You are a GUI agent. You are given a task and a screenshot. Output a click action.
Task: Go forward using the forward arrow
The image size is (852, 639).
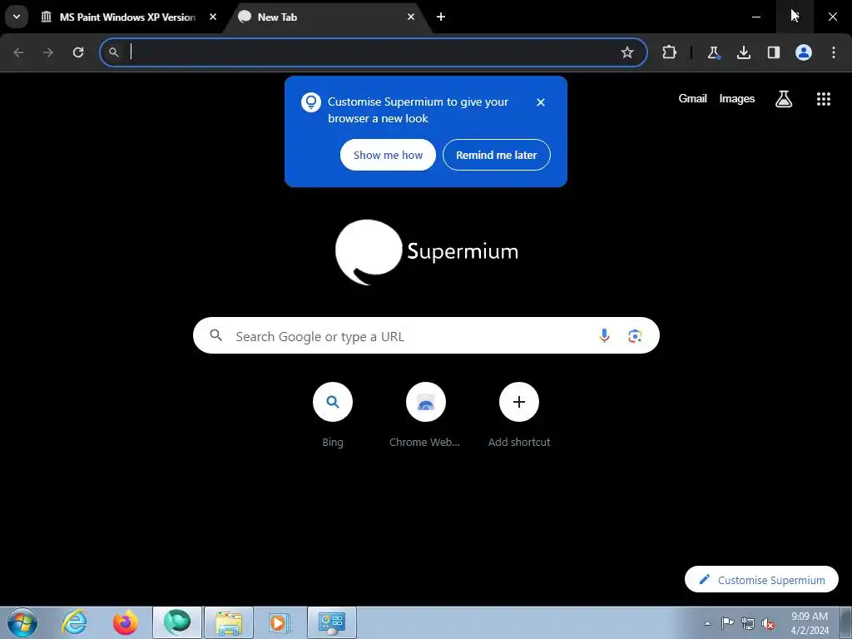pyautogui.click(x=48, y=52)
